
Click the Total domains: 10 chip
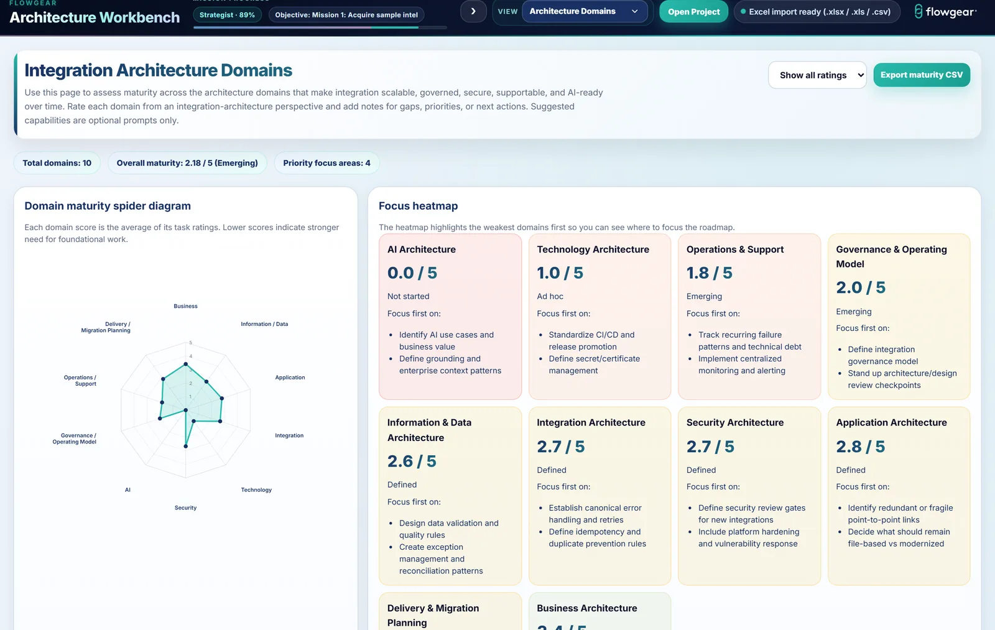pos(57,163)
